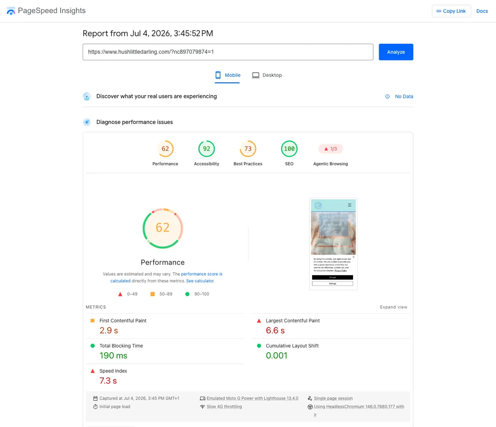The height and width of the screenshot is (427, 496).
Task: Click the calendar icon beside Captured at
Action: [x=95, y=398]
